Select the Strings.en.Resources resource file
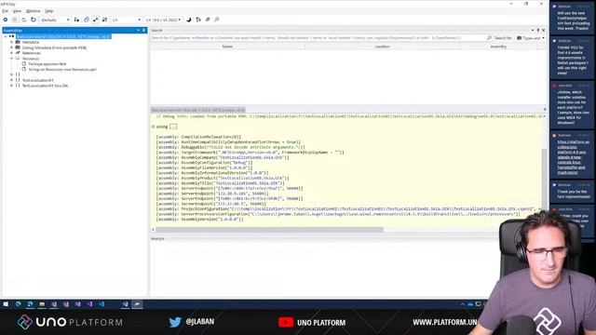 pyautogui.click(x=62, y=70)
